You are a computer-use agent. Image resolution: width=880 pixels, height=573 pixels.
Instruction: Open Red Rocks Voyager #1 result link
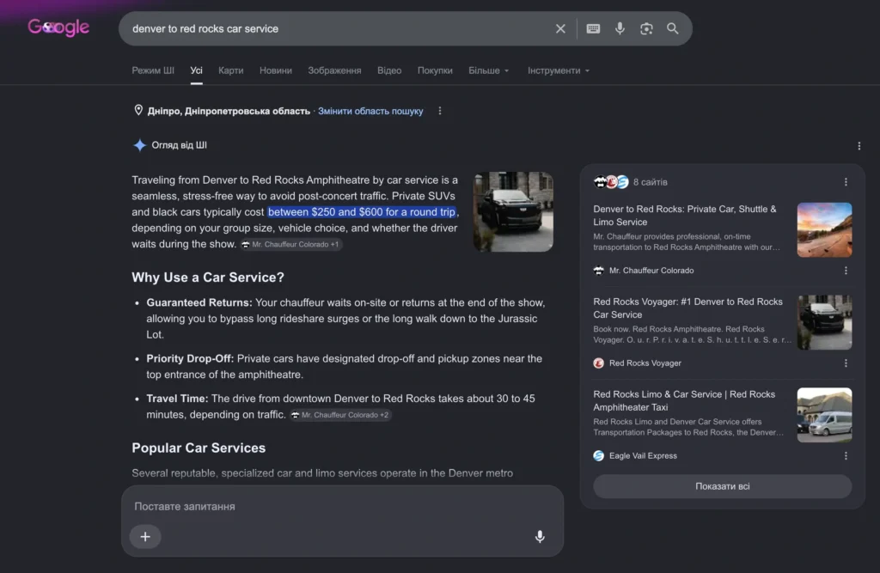[x=687, y=308]
